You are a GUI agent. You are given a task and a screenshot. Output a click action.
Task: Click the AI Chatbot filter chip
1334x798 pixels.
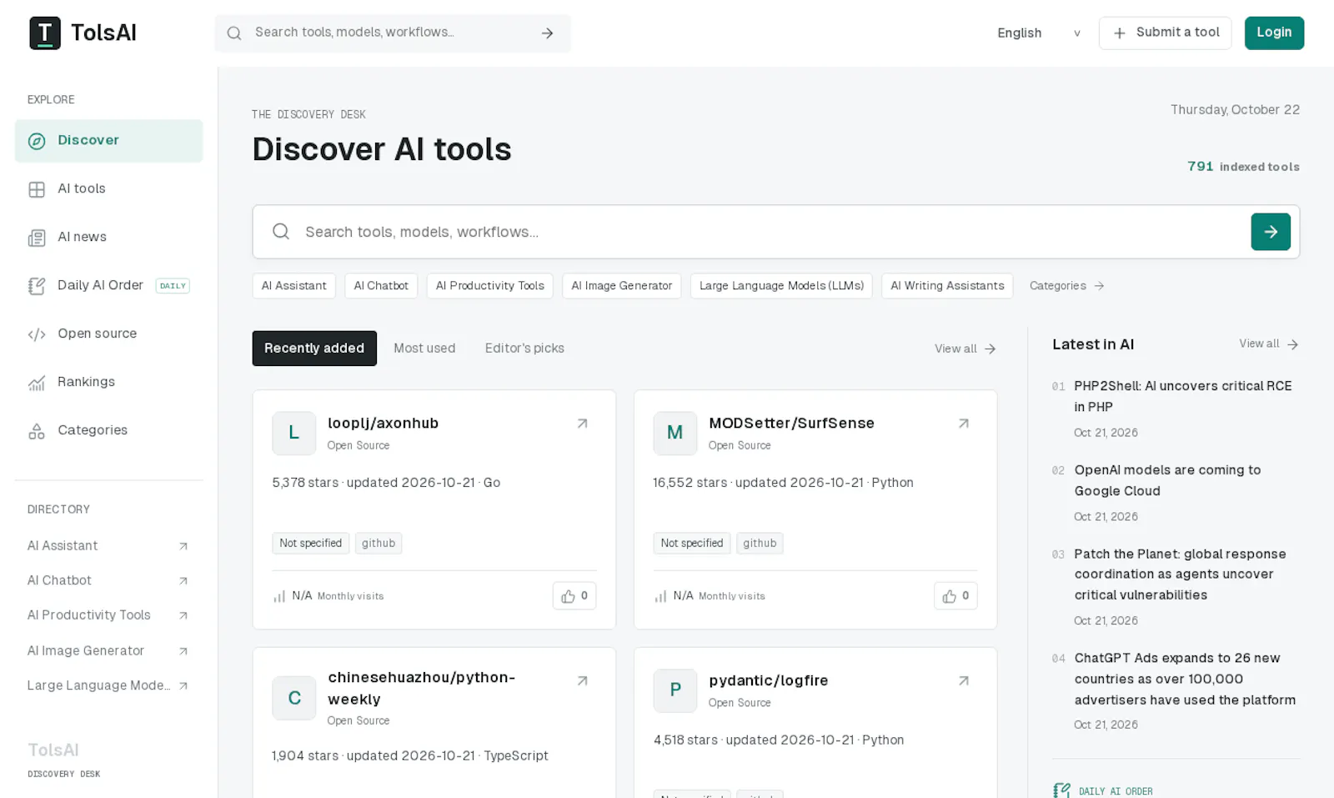(x=381, y=286)
